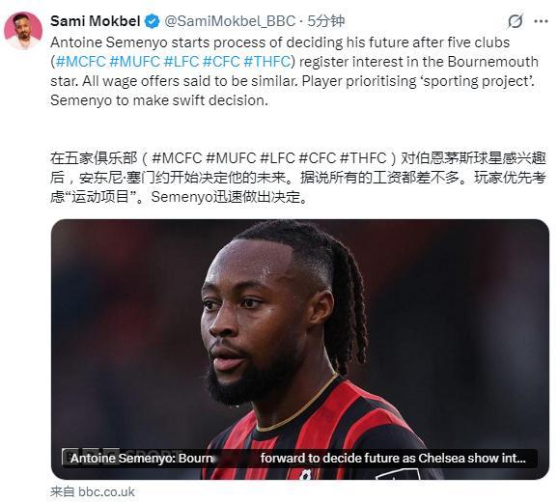Open the @SamiMokbel_BBC handle
Image resolution: width=558 pixels, height=503 pixels.
pyautogui.click(x=230, y=21)
